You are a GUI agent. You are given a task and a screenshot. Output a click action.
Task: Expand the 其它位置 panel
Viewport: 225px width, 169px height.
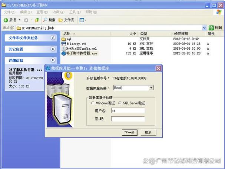[x=53, y=49]
